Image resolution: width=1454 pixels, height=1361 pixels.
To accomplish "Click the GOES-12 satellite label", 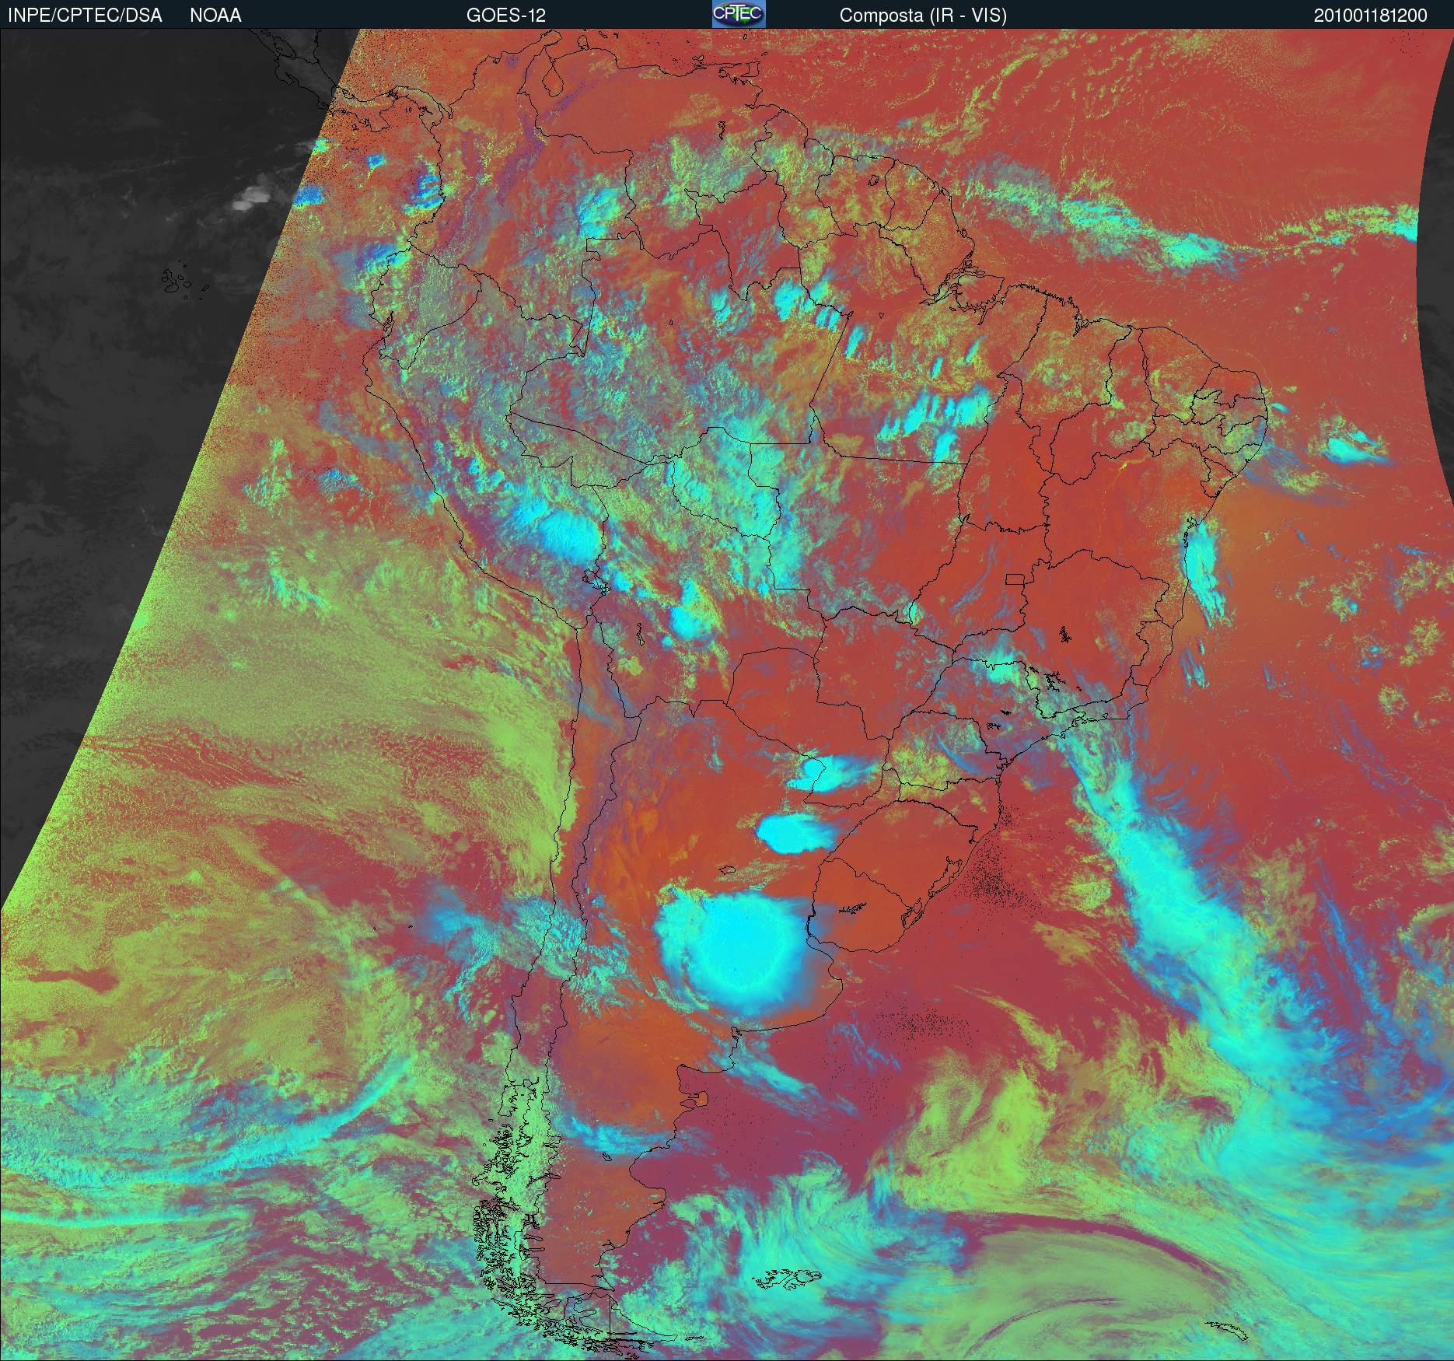I will click(505, 16).
